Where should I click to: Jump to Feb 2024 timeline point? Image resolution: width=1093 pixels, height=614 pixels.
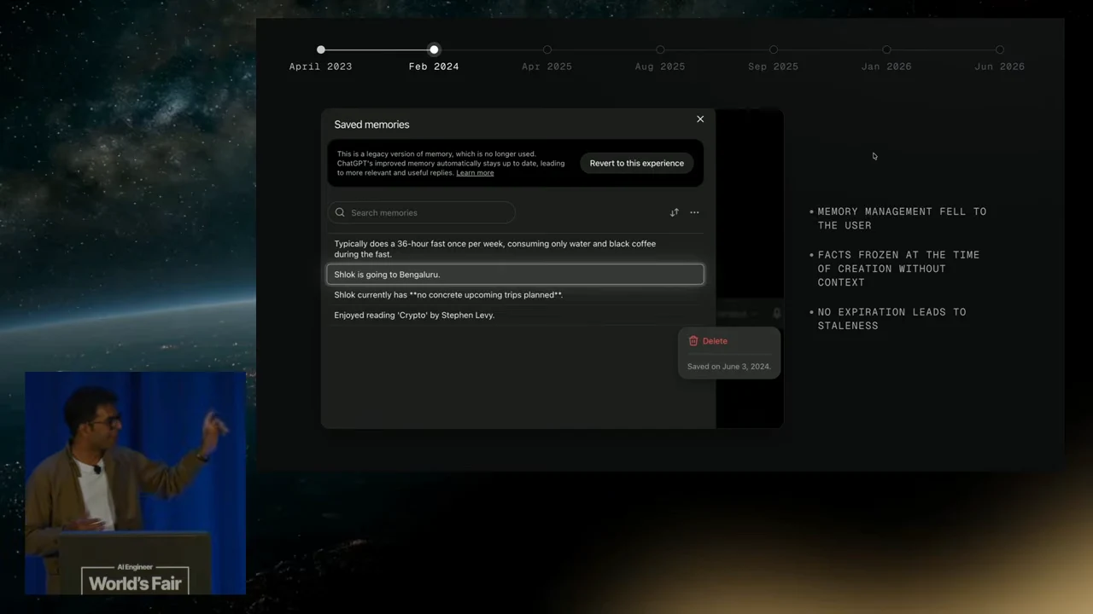[434, 50]
